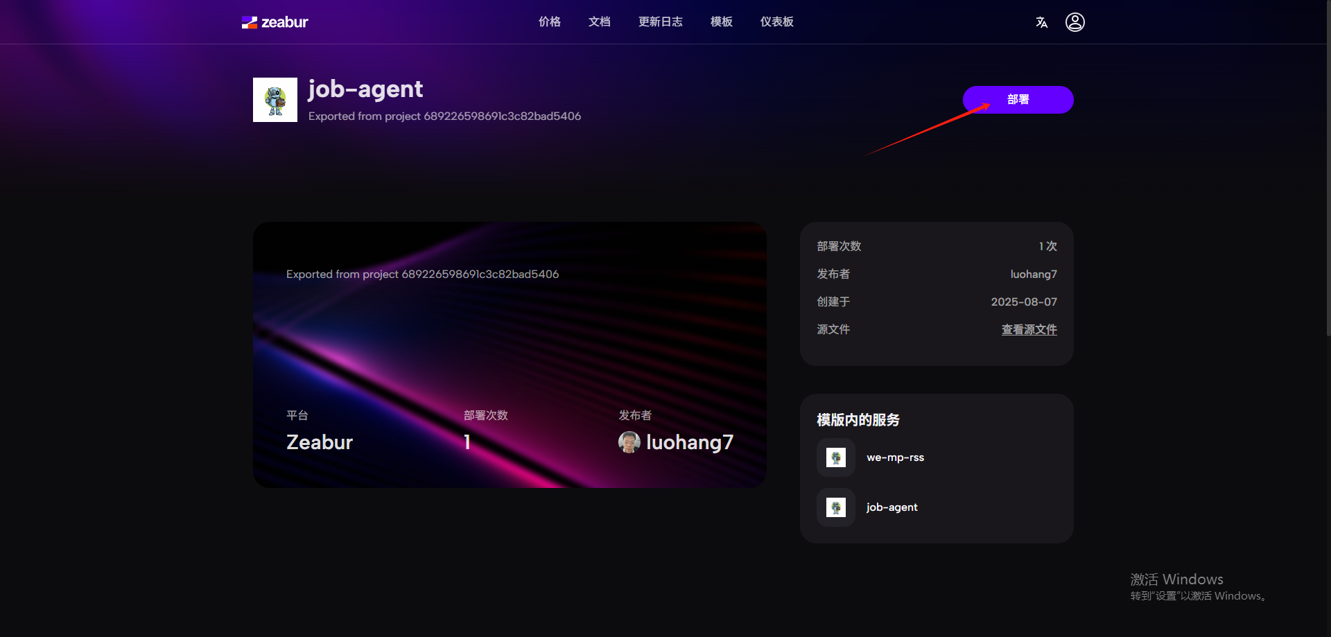1331x637 pixels.
Task: Click the we-mp-rss service icon
Action: (836, 457)
